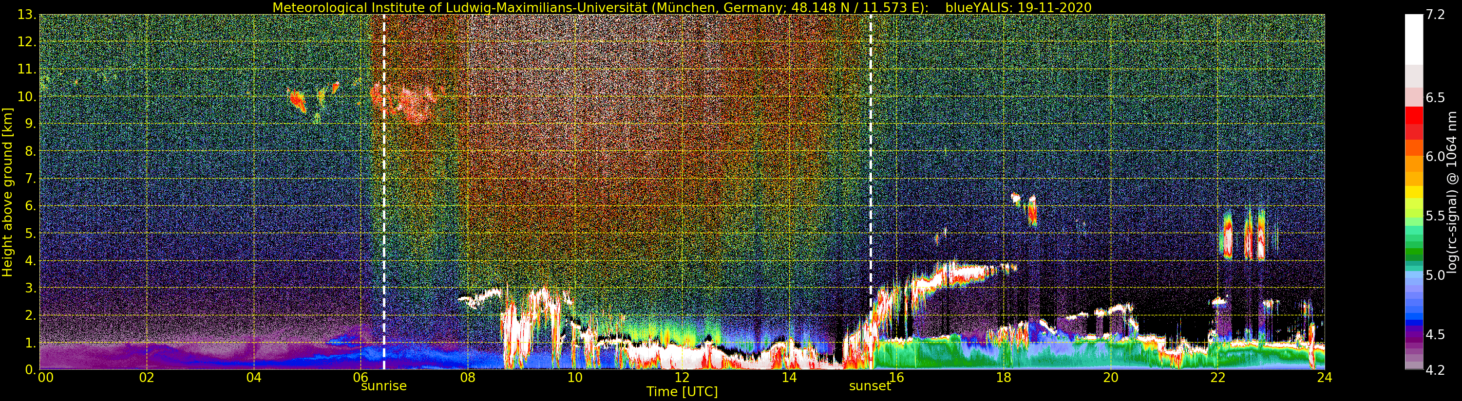The height and width of the screenshot is (401, 1462).
Task: Click the height axis tick label 5
Action: pos(31,234)
